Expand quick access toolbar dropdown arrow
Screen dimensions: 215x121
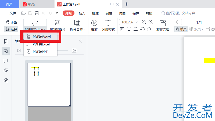click(57, 13)
